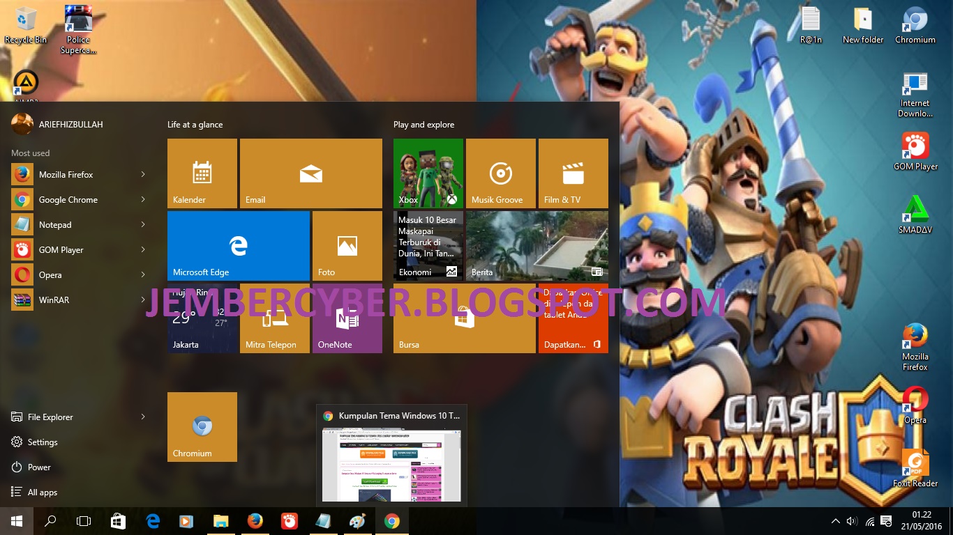Open the Foto tile

point(347,246)
